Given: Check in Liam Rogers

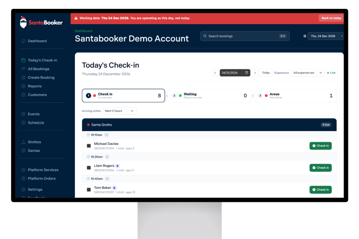Looking at the screenshot, I should pyautogui.click(x=320, y=168).
